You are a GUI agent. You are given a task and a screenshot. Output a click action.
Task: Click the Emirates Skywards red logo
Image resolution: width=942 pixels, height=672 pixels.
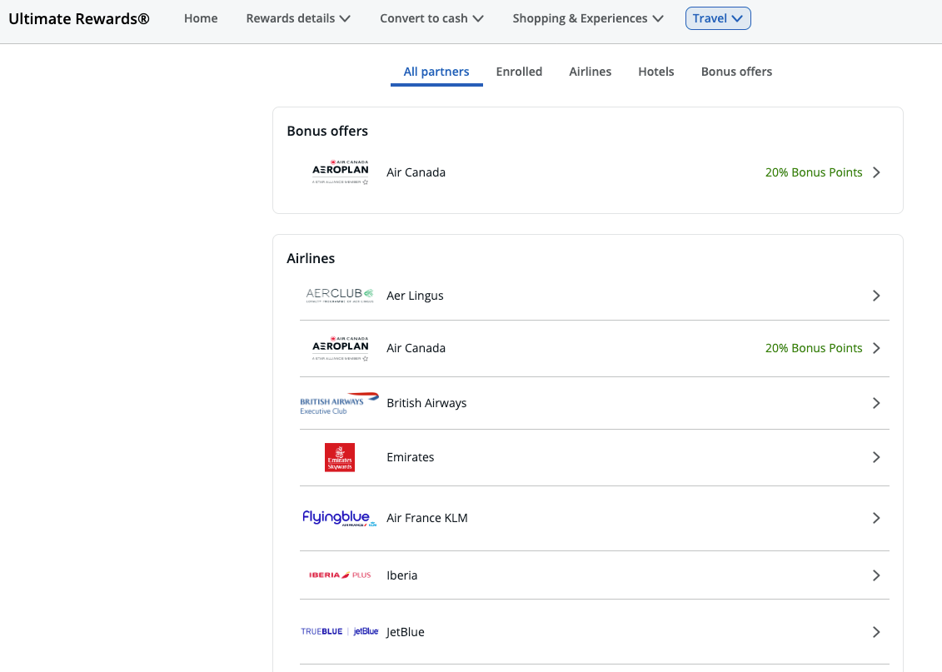[340, 458]
